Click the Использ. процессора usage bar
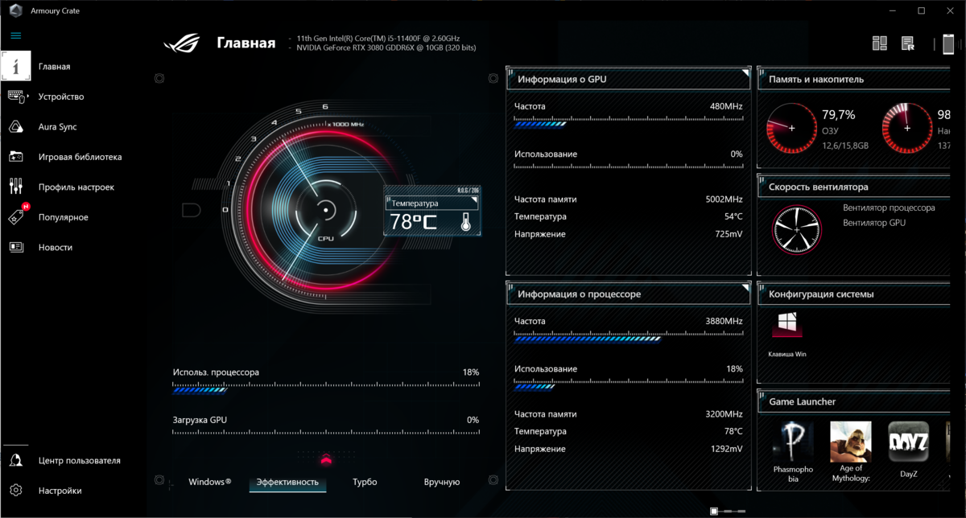 pyautogui.click(x=326, y=389)
